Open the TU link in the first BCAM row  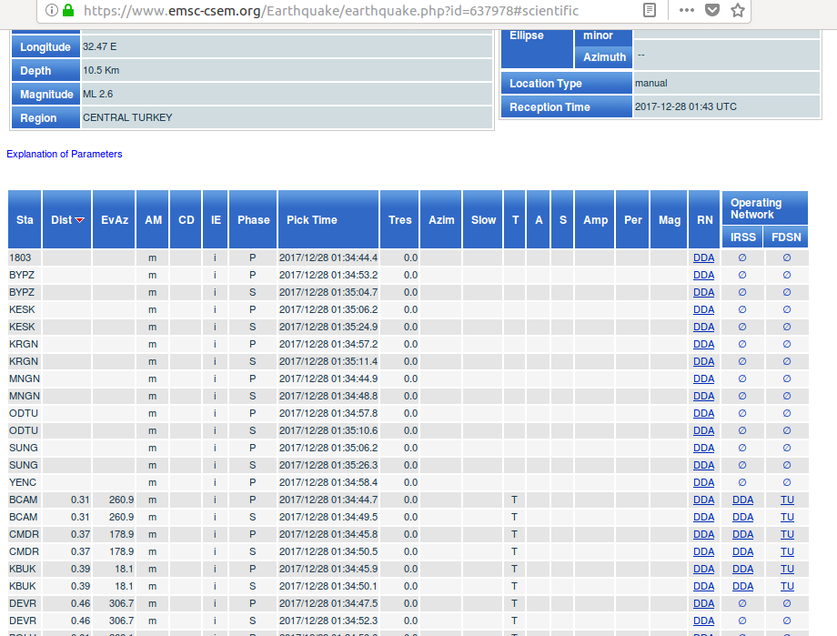(x=787, y=500)
